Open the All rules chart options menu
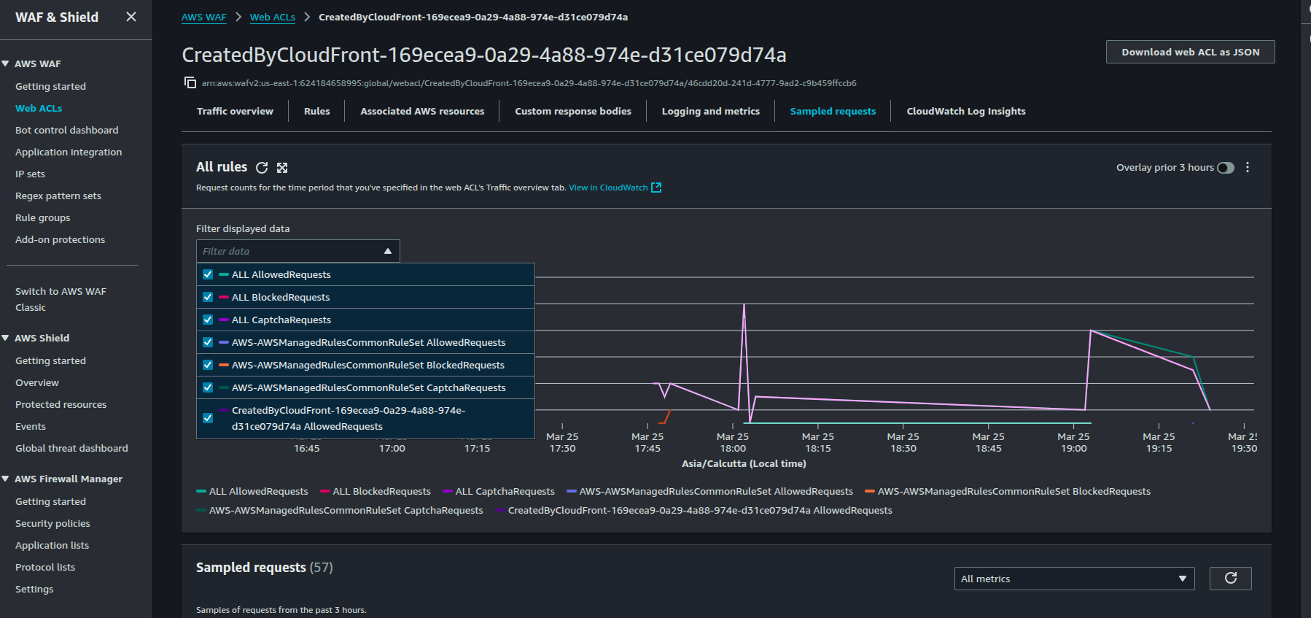1311x618 pixels. pos(1248,167)
